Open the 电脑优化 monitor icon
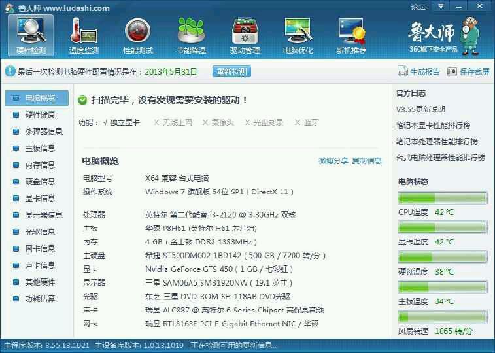 click(x=298, y=35)
